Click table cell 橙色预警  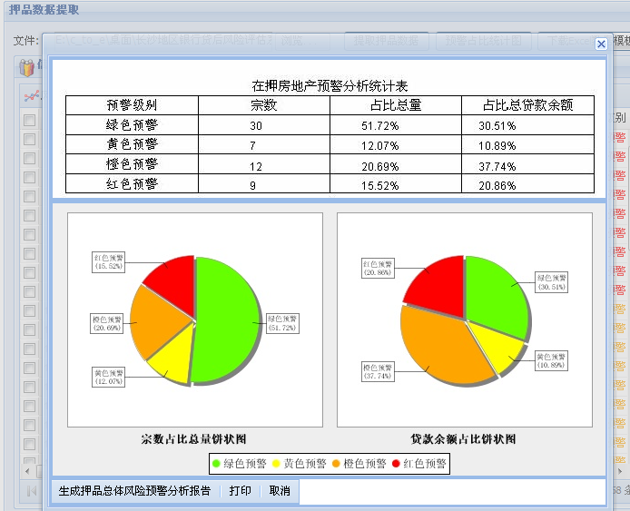(x=132, y=164)
